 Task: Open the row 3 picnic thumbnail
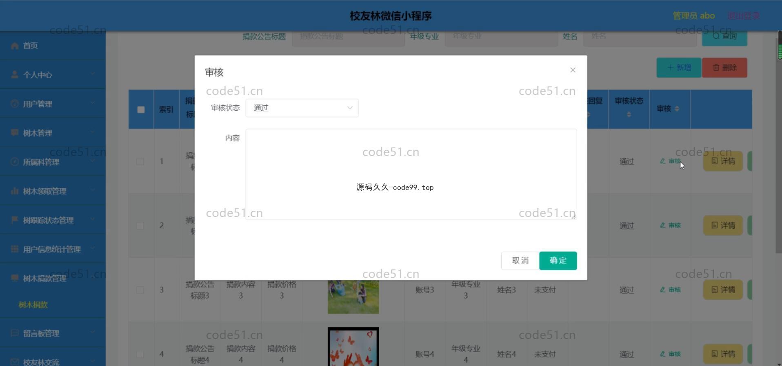(353, 297)
